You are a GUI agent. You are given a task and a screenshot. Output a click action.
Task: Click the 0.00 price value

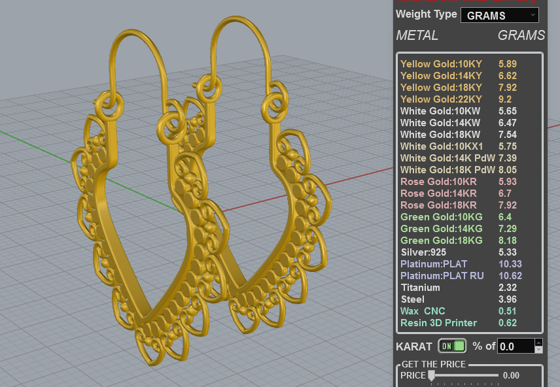click(x=511, y=376)
